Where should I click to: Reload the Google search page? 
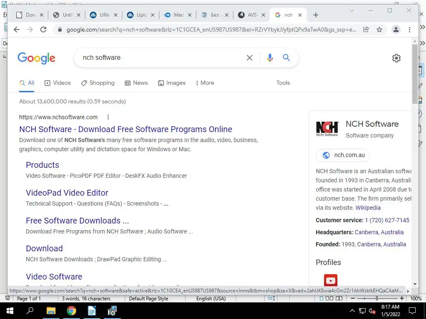coord(43,29)
